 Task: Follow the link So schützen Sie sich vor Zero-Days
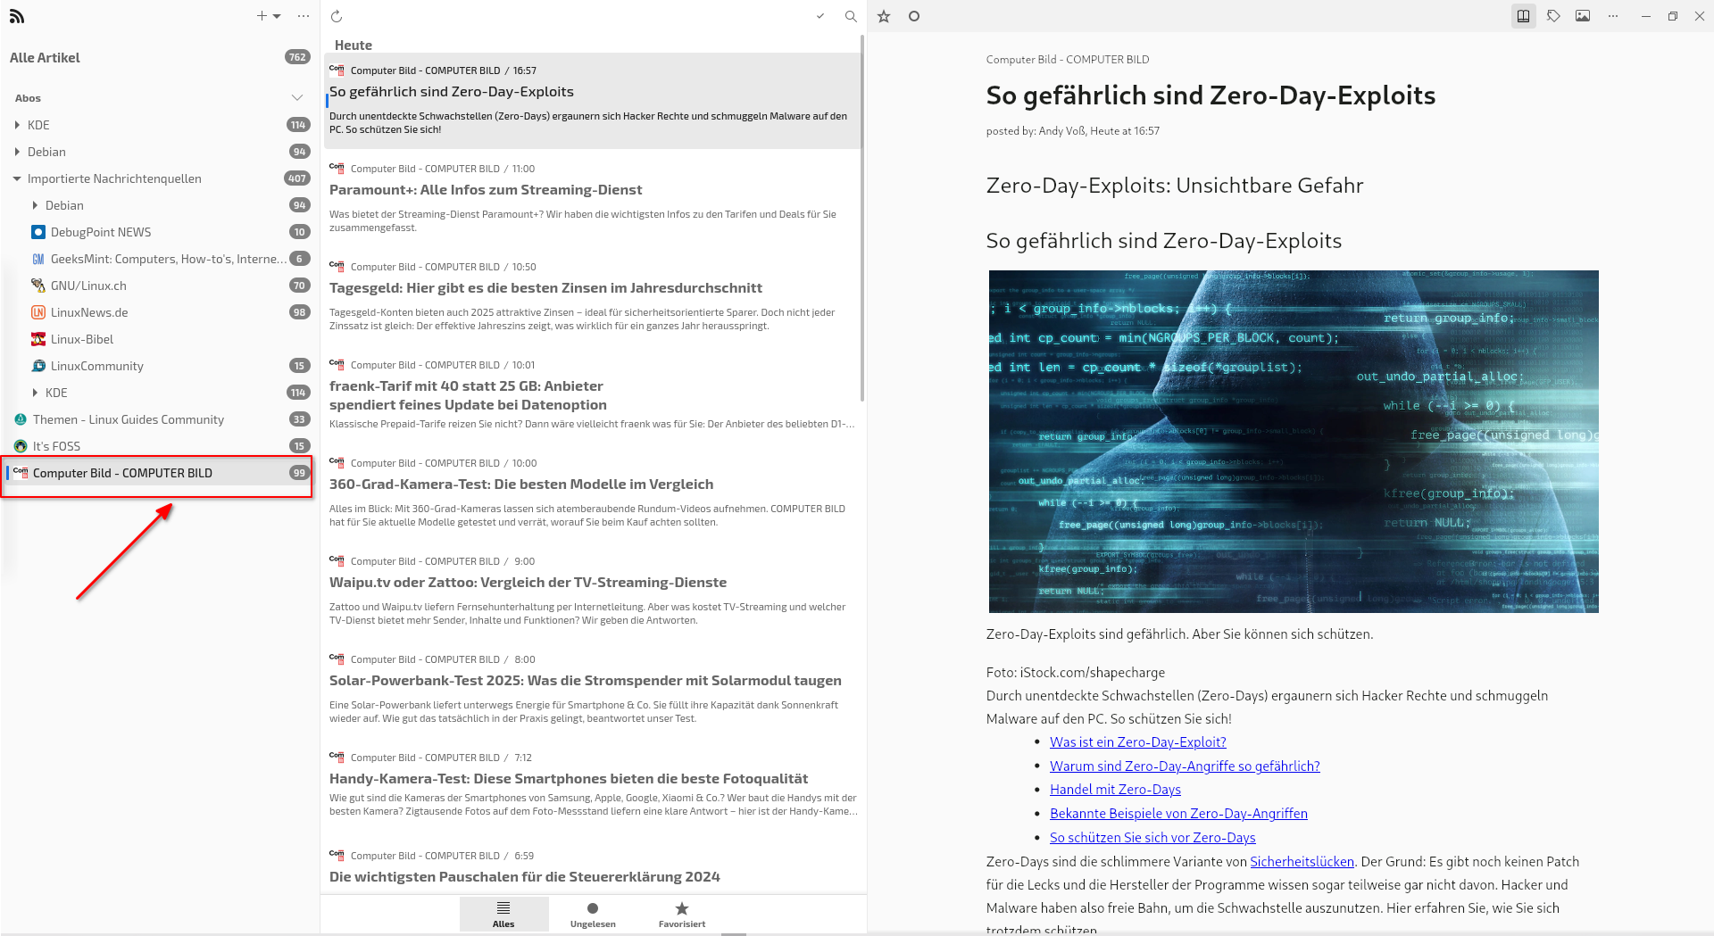pyautogui.click(x=1152, y=838)
